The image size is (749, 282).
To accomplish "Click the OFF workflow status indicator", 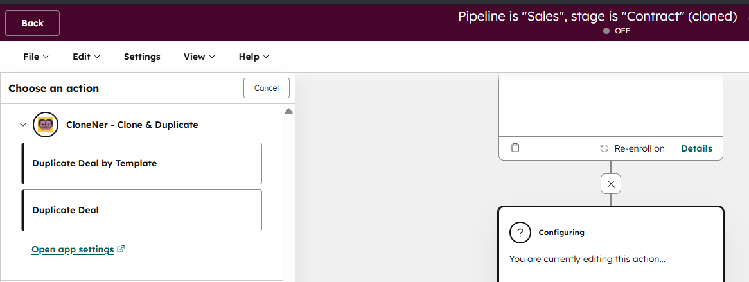I will 617,31.
